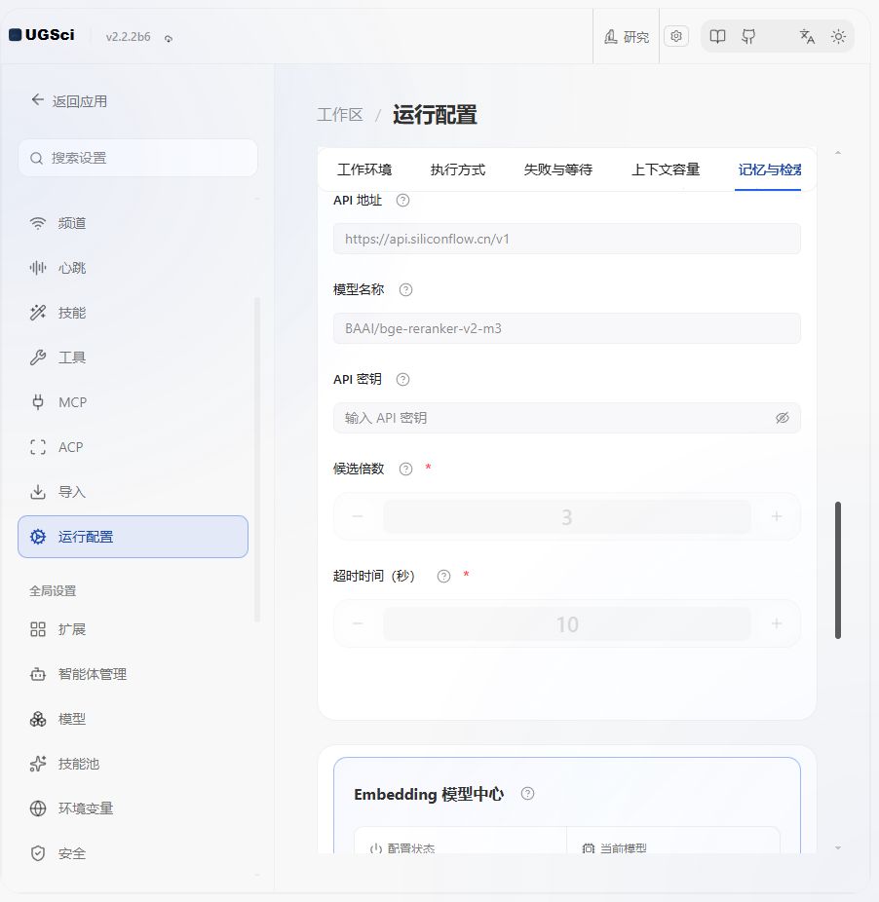Open the documentation book icon

[717, 37]
